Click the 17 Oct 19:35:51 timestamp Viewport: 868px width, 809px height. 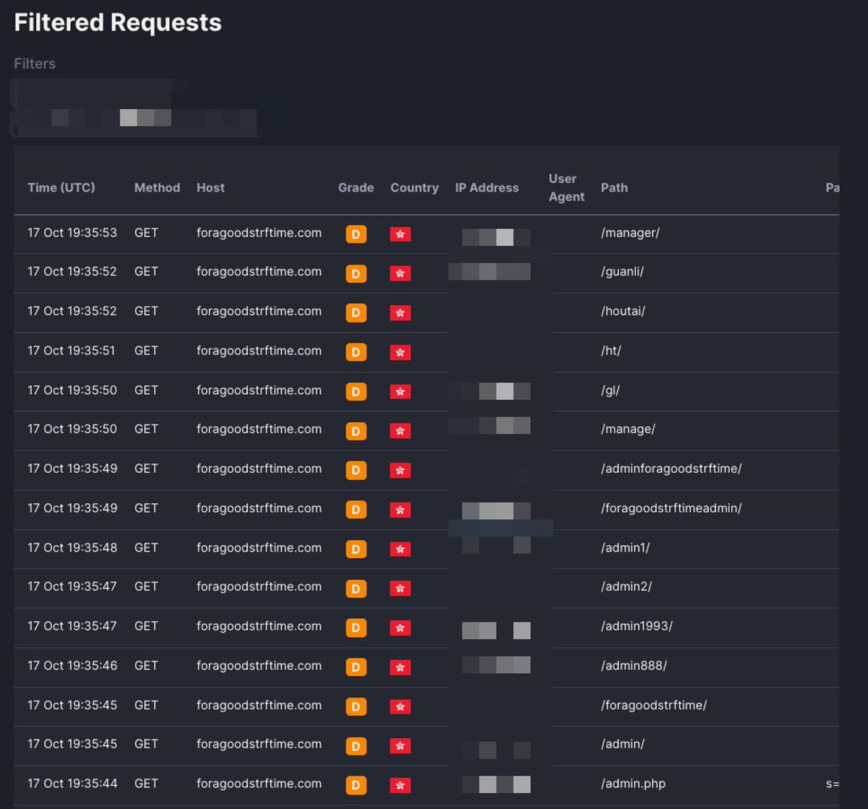[x=72, y=351]
